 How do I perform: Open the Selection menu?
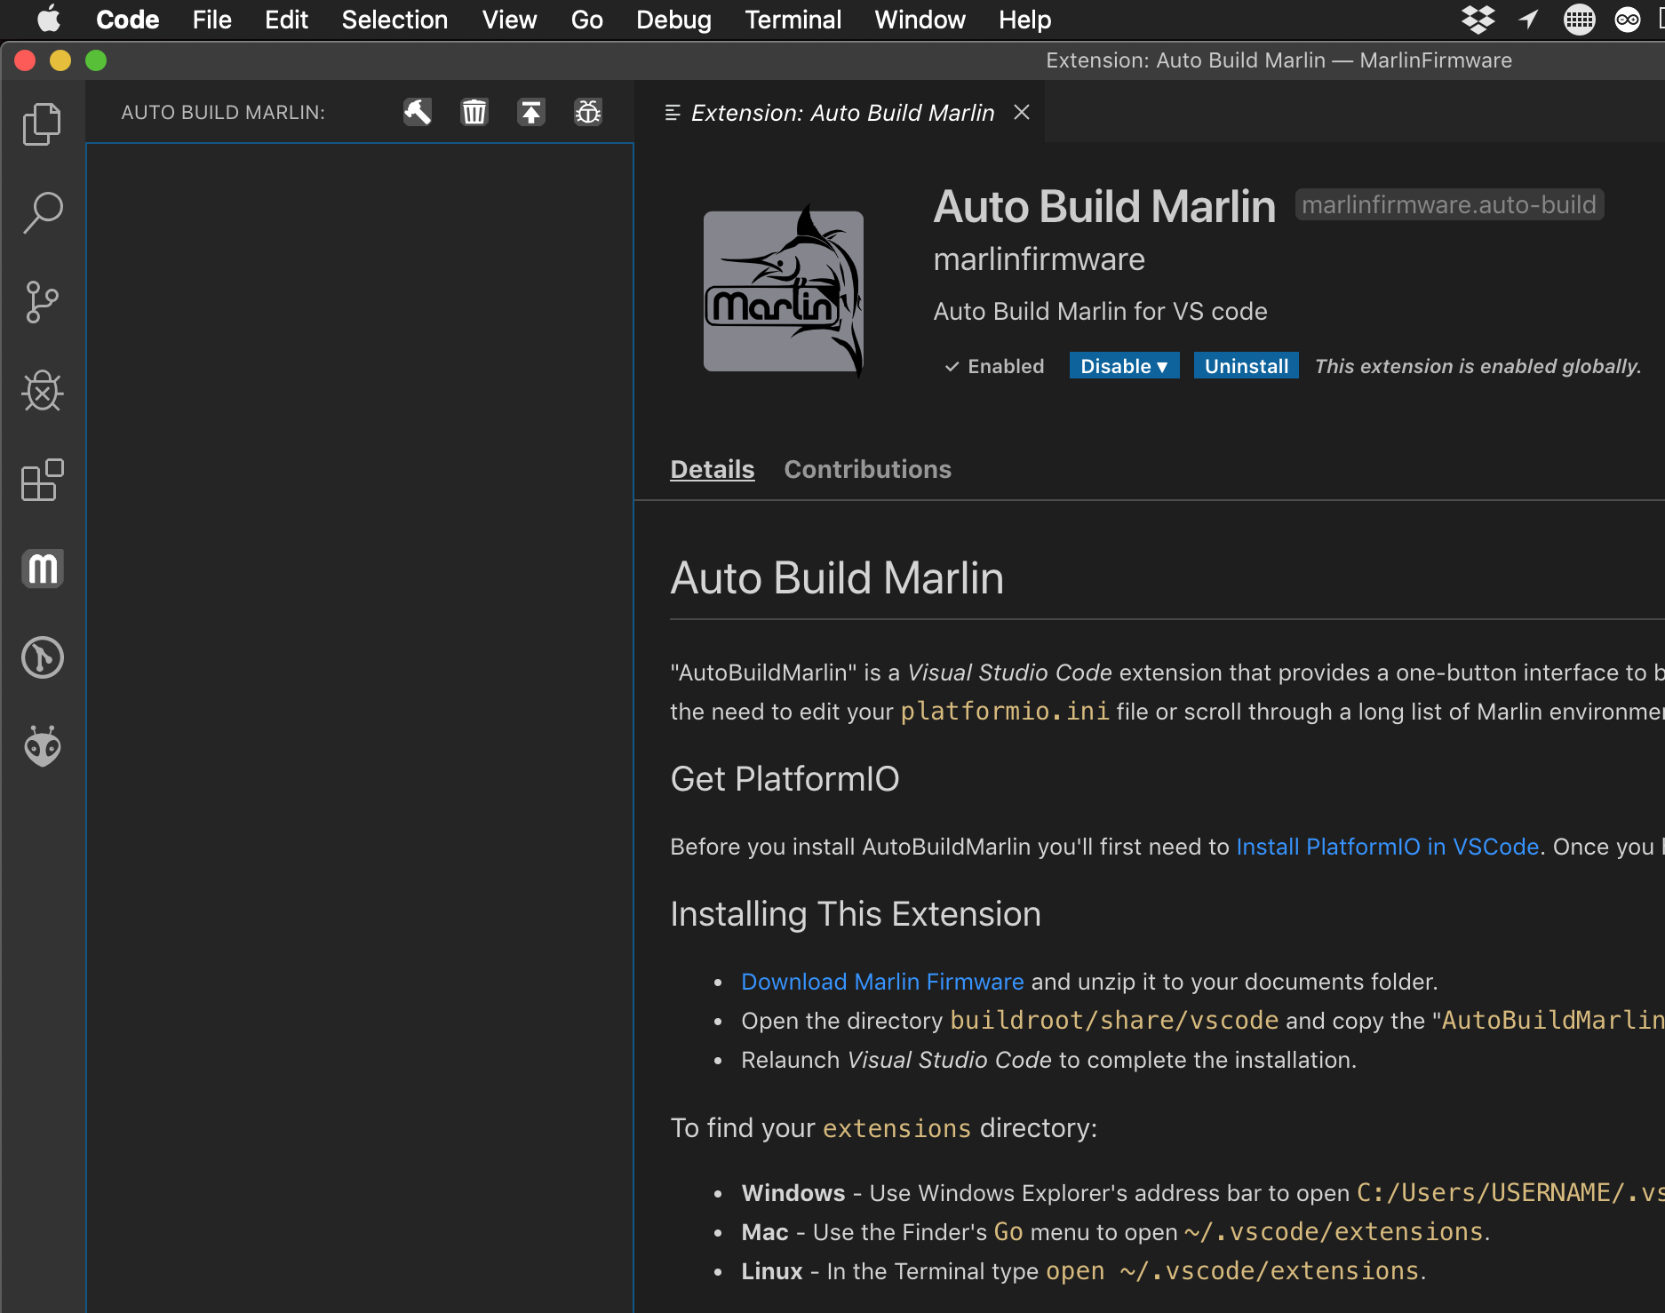[394, 20]
